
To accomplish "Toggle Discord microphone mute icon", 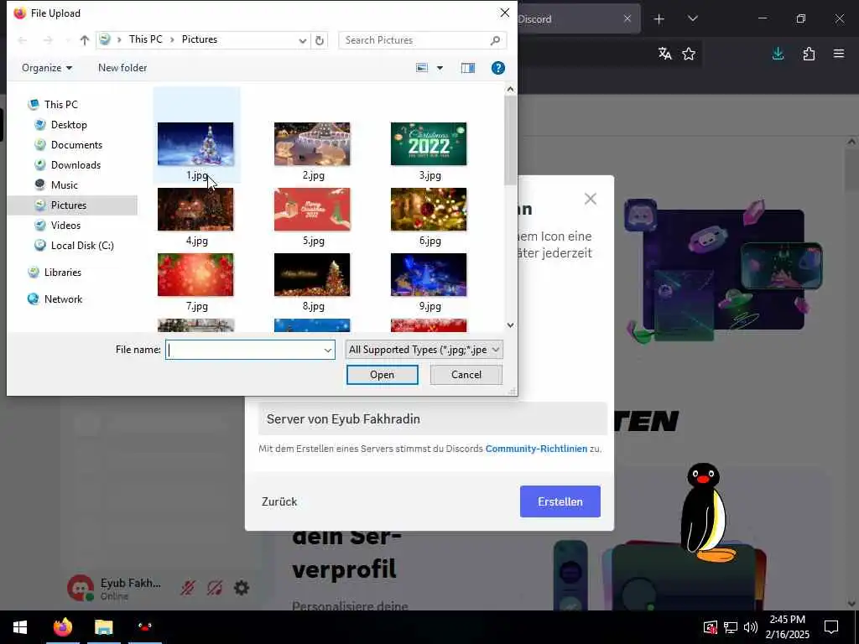I will pyautogui.click(x=188, y=588).
